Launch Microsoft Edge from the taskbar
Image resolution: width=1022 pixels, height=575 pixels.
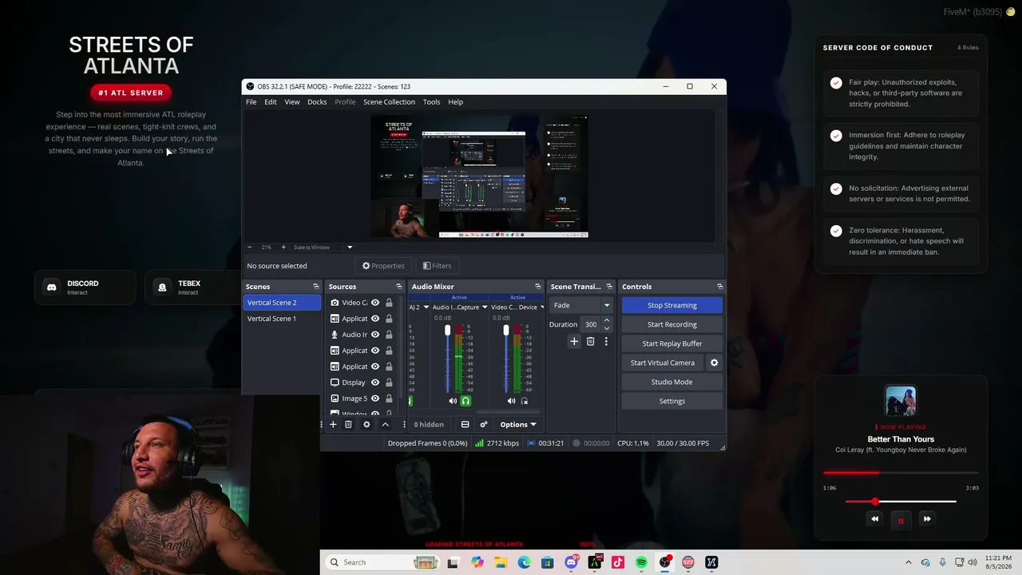(x=524, y=562)
